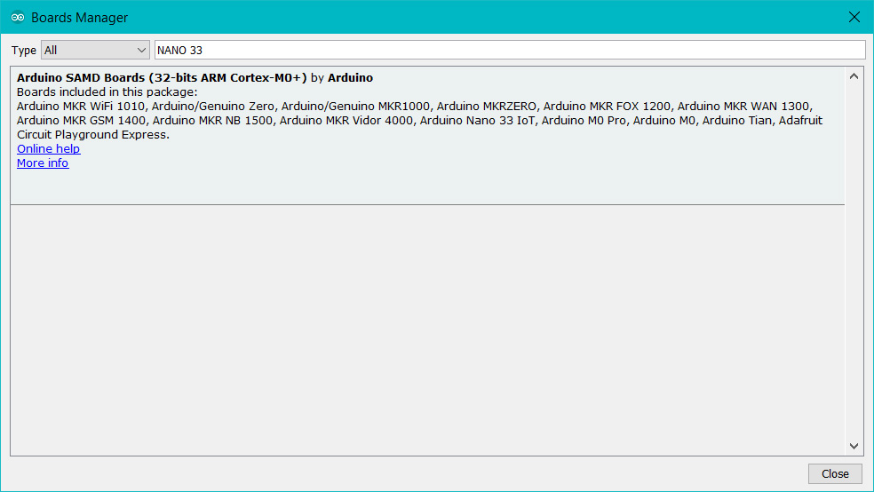The image size is (874, 492).
Task: Click the Arduino Nano 33 IoT board name
Action: [476, 121]
